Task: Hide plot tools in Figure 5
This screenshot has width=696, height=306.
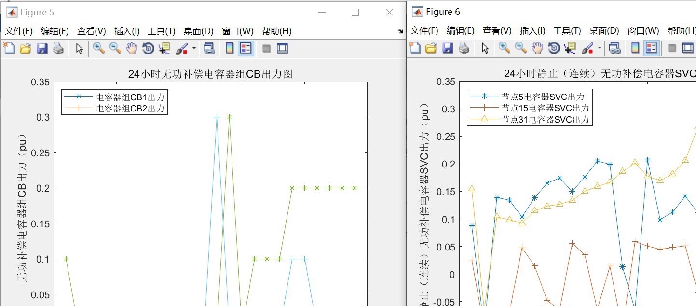Action: [266, 48]
